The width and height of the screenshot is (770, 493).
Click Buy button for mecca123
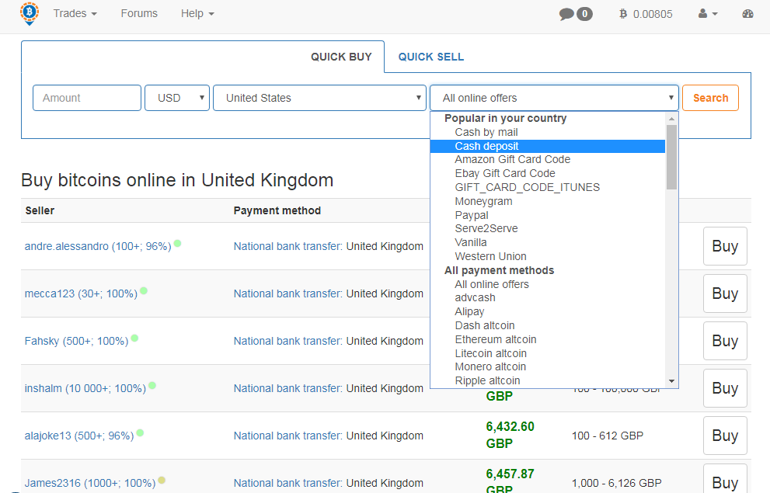725,293
